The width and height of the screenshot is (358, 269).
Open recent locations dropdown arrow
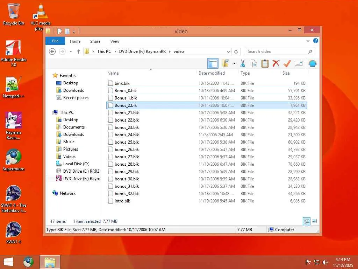[x=71, y=51]
